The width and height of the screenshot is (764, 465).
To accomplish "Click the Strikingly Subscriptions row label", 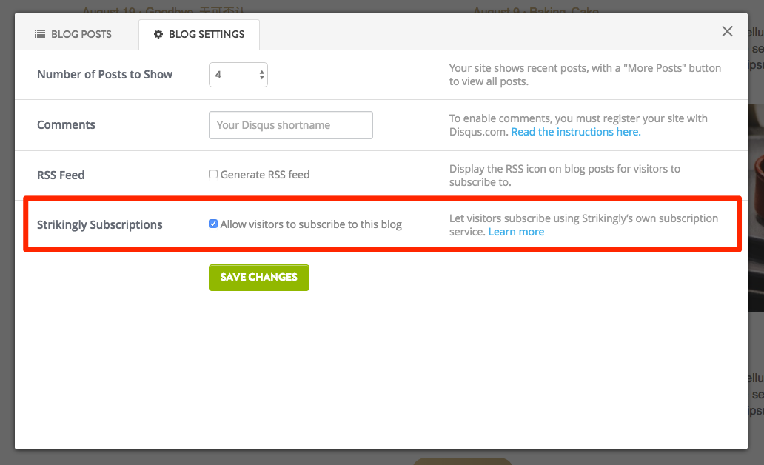I will tap(99, 224).
